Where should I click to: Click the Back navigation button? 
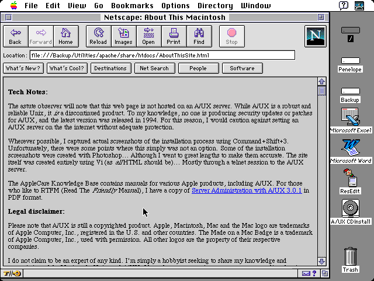[x=15, y=36]
